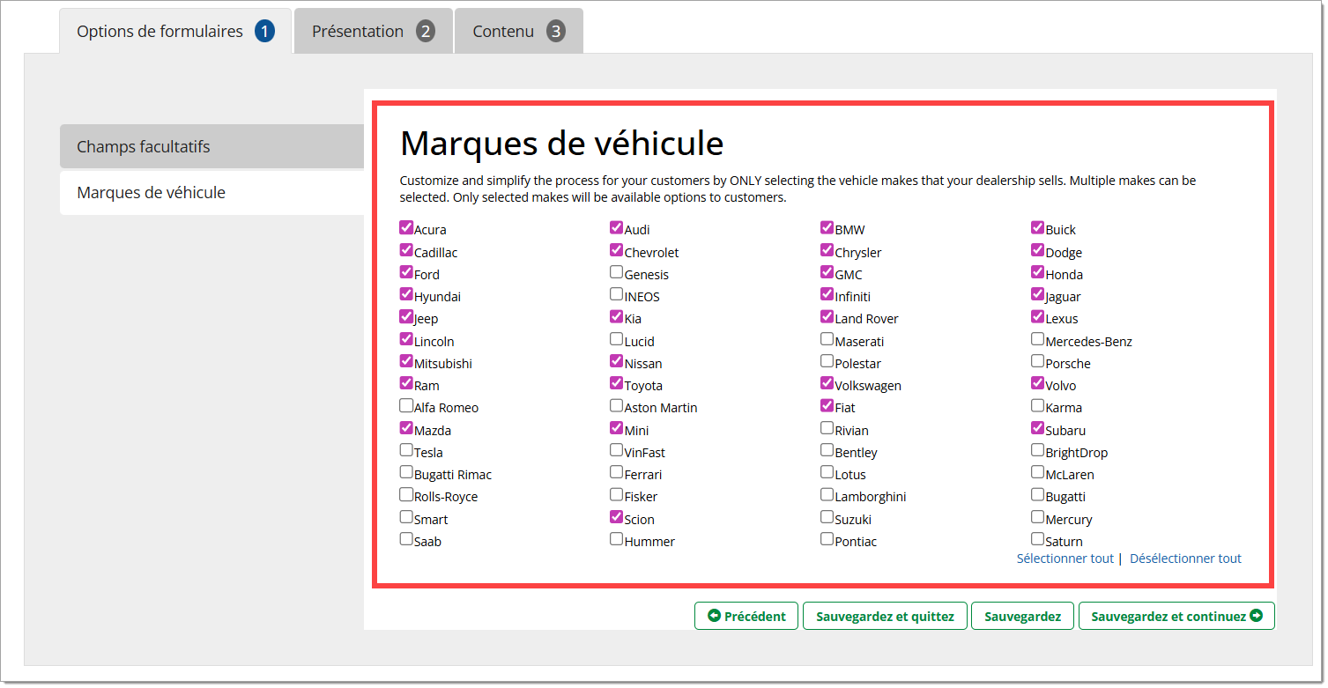1328x688 pixels.
Task: Toggle the Genesis checkbox on
Action: click(x=617, y=272)
